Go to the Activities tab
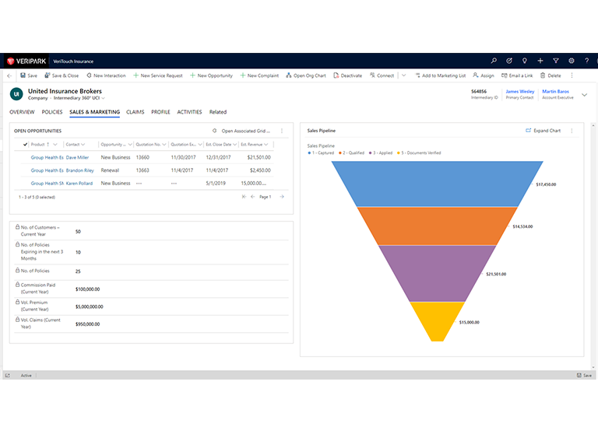The height and width of the screenshot is (427, 598). click(189, 112)
